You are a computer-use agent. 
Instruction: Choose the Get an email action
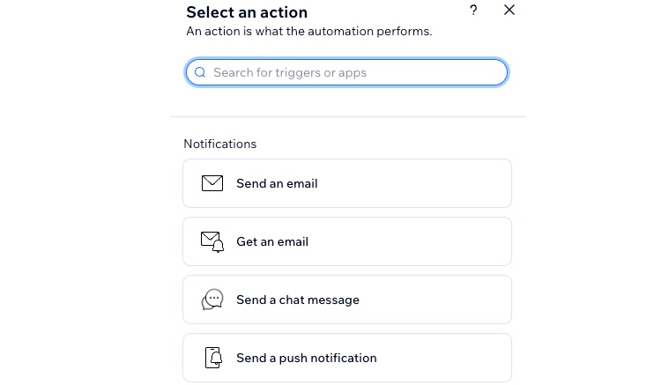click(x=347, y=241)
